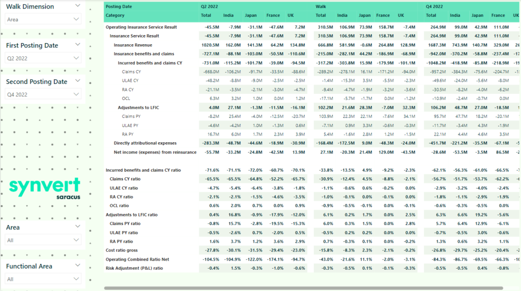The height and width of the screenshot is (291, 521).
Task: Select the Insurance Revenue row label
Action: tap(131, 45)
